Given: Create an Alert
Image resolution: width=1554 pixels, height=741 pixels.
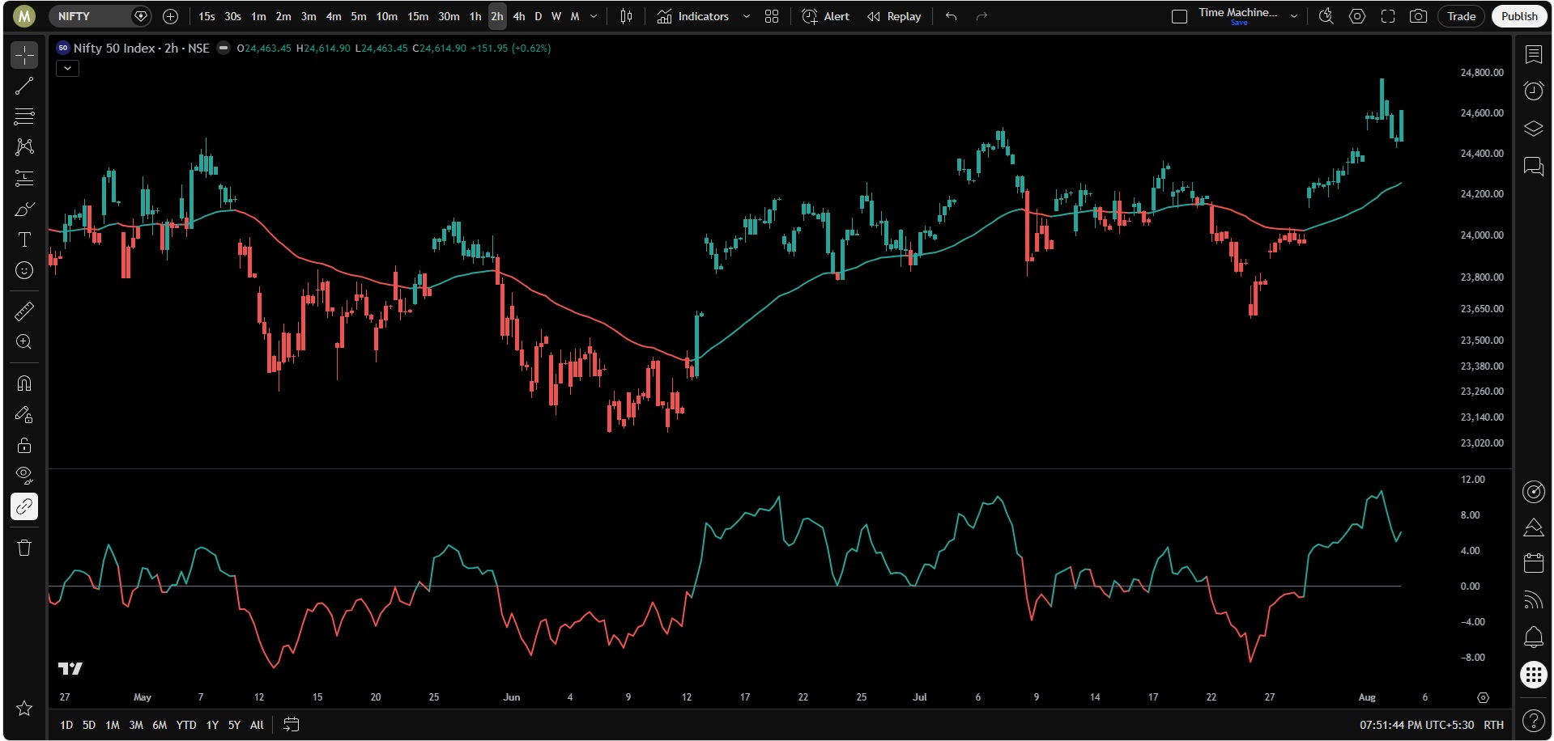Looking at the screenshot, I should click(825, 16).
